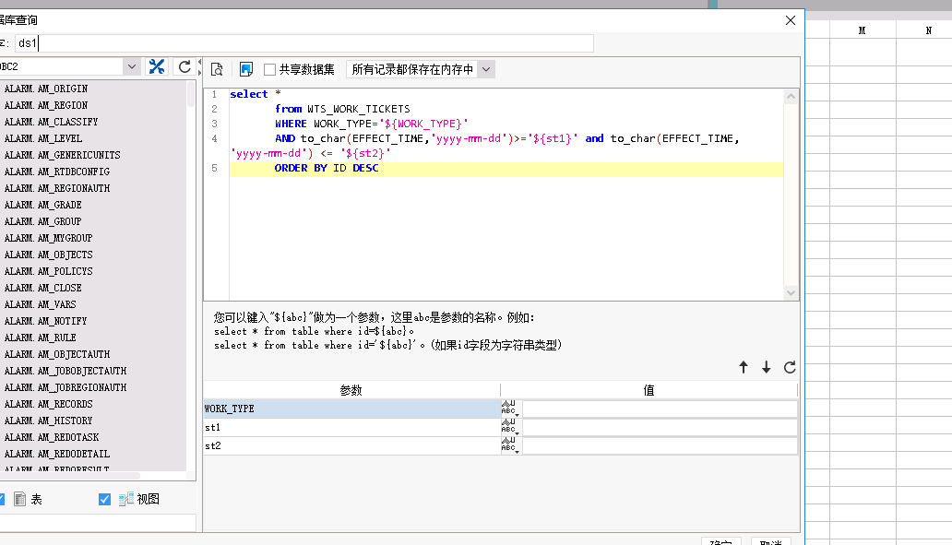952x545 pixels.
Task: Close the database query dialog
Action: (790, 20)
